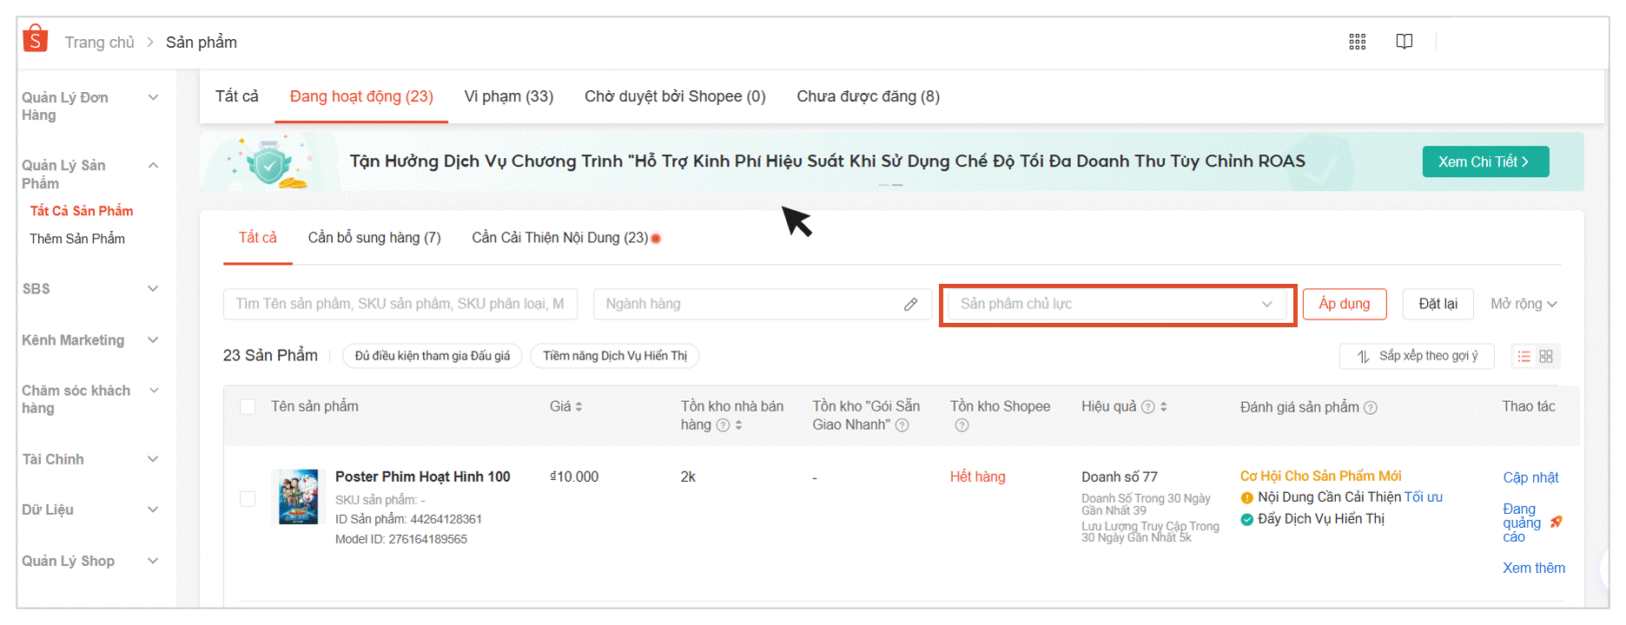Image resolution: width=1626 pixels, height=625 pixels.
Task: Open the apps grid menu icon
Action: tap(1357, 42)
